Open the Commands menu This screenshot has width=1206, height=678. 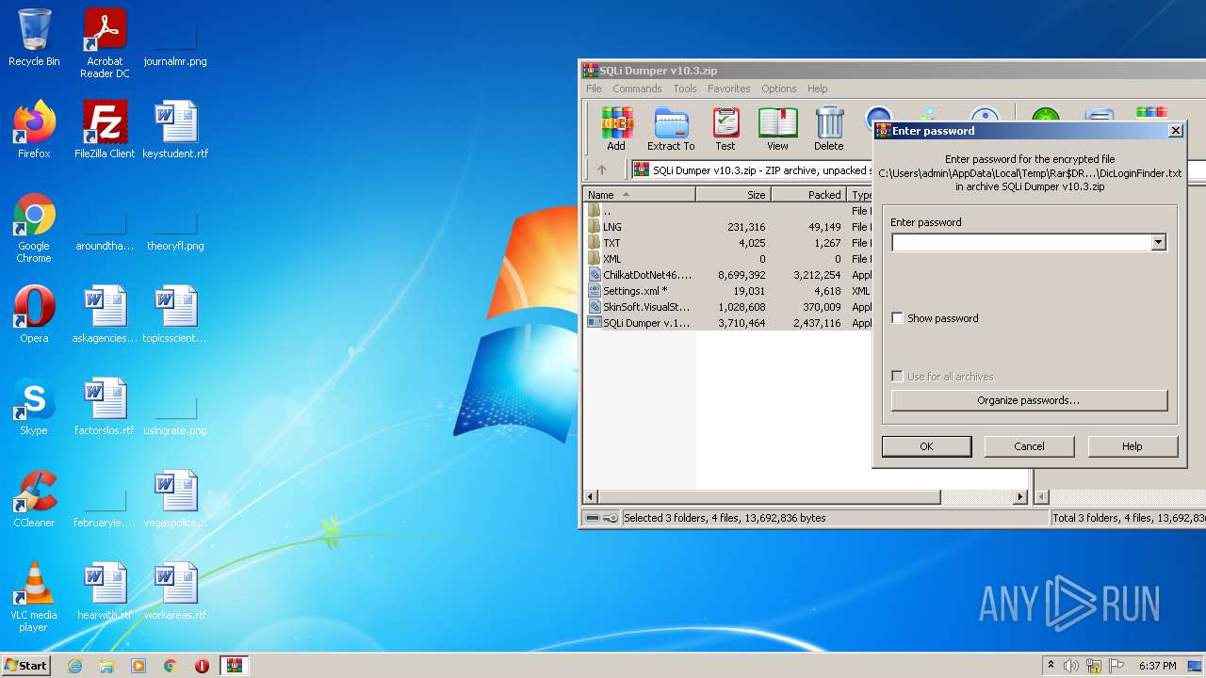pyautogui.click(x=637, y=89)
